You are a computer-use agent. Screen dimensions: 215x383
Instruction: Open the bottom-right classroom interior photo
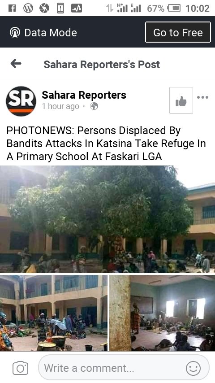point(162,313)
